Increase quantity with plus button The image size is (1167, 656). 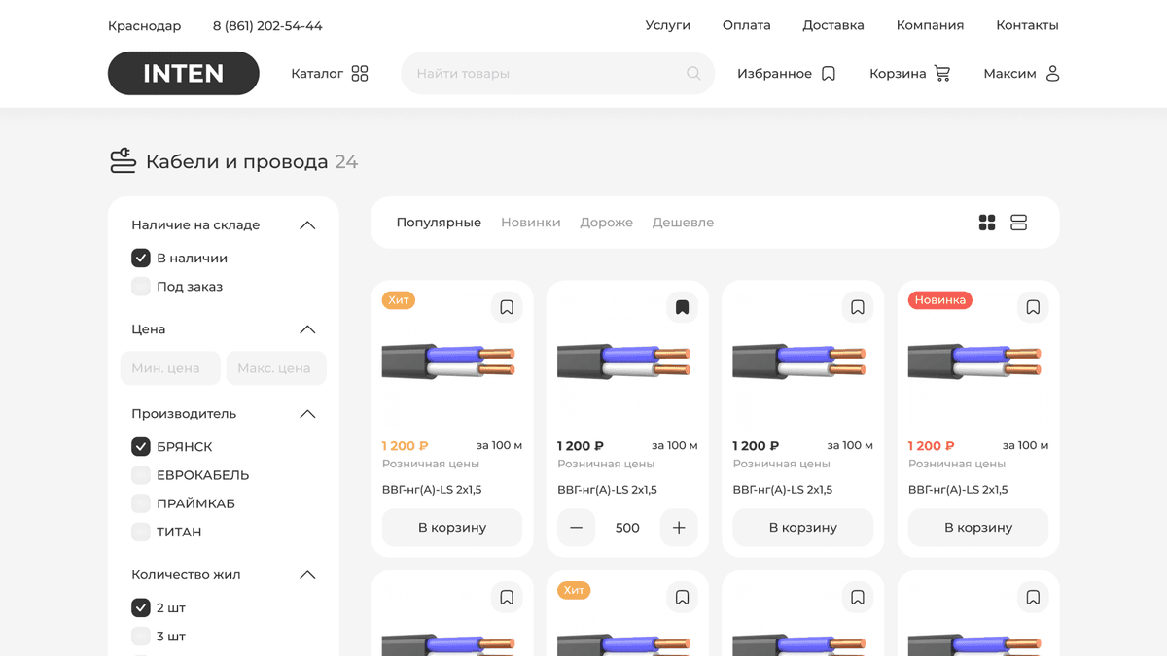(679, 528)
